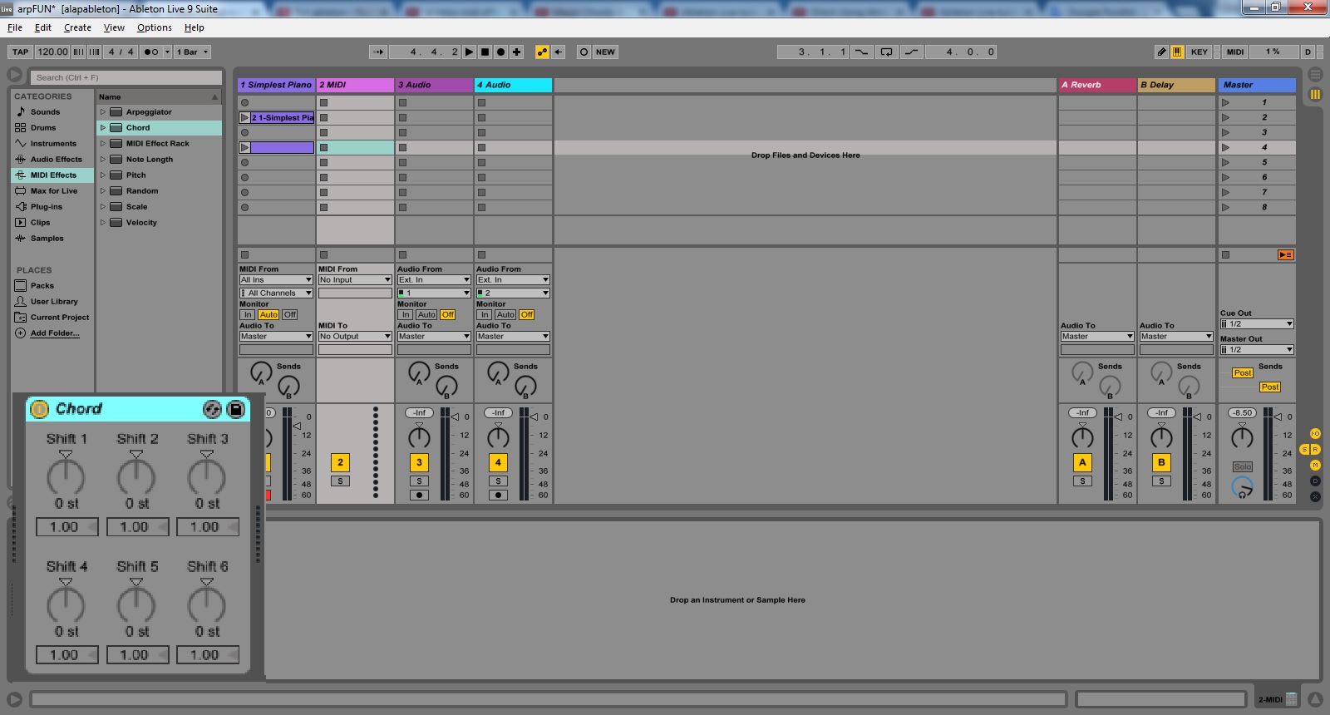Toggle Master Post button for send A
The image size is (1330, 715).
click(1242, 373)
